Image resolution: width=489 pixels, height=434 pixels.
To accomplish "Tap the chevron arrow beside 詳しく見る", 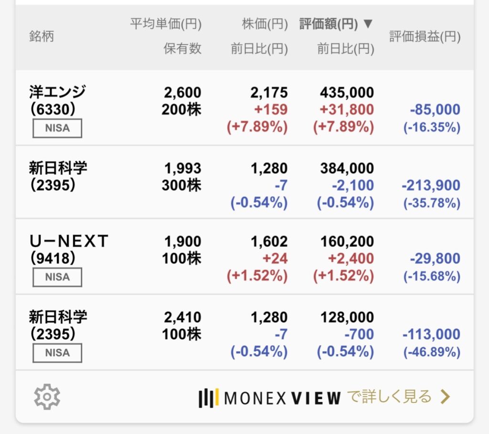I will [x=446, y=397].
